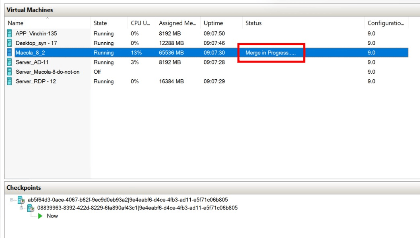Sort by the Uptime column header
The image size is (420, 238).
point(221,23)
